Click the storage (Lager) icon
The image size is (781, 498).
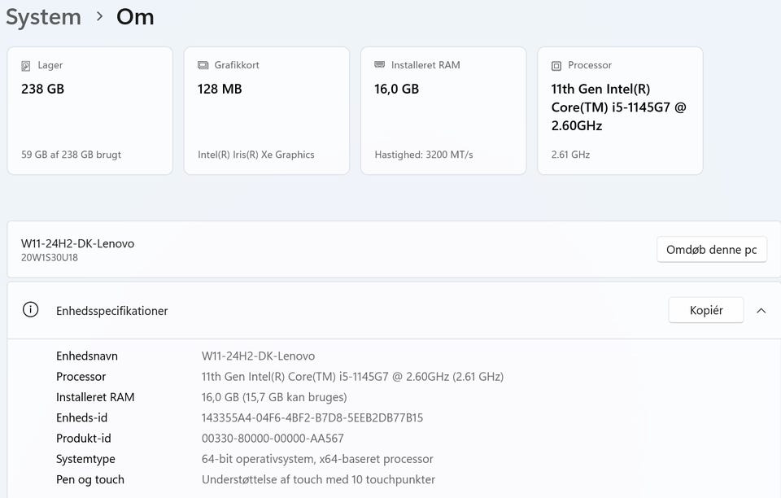27,65
